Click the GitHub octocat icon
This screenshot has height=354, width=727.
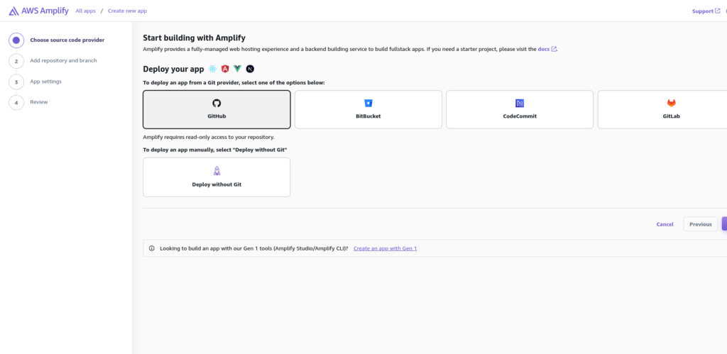(217, 104)
